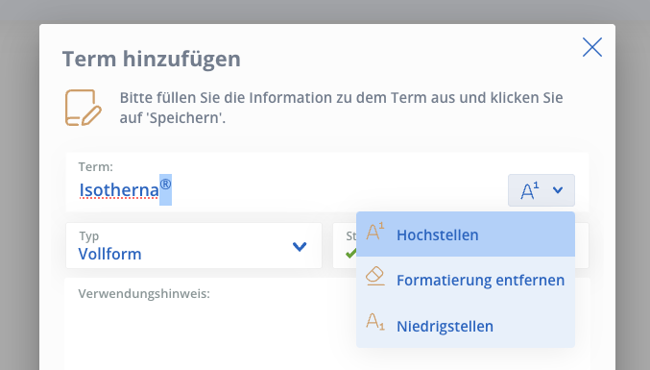Open the text formatting dropdown button
This screenshot has width=650, height=370.
pyautogui.click(x=542, y=190)
